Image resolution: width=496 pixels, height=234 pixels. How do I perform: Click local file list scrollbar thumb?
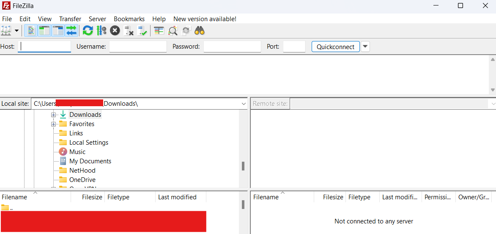(x=243, y=204)
